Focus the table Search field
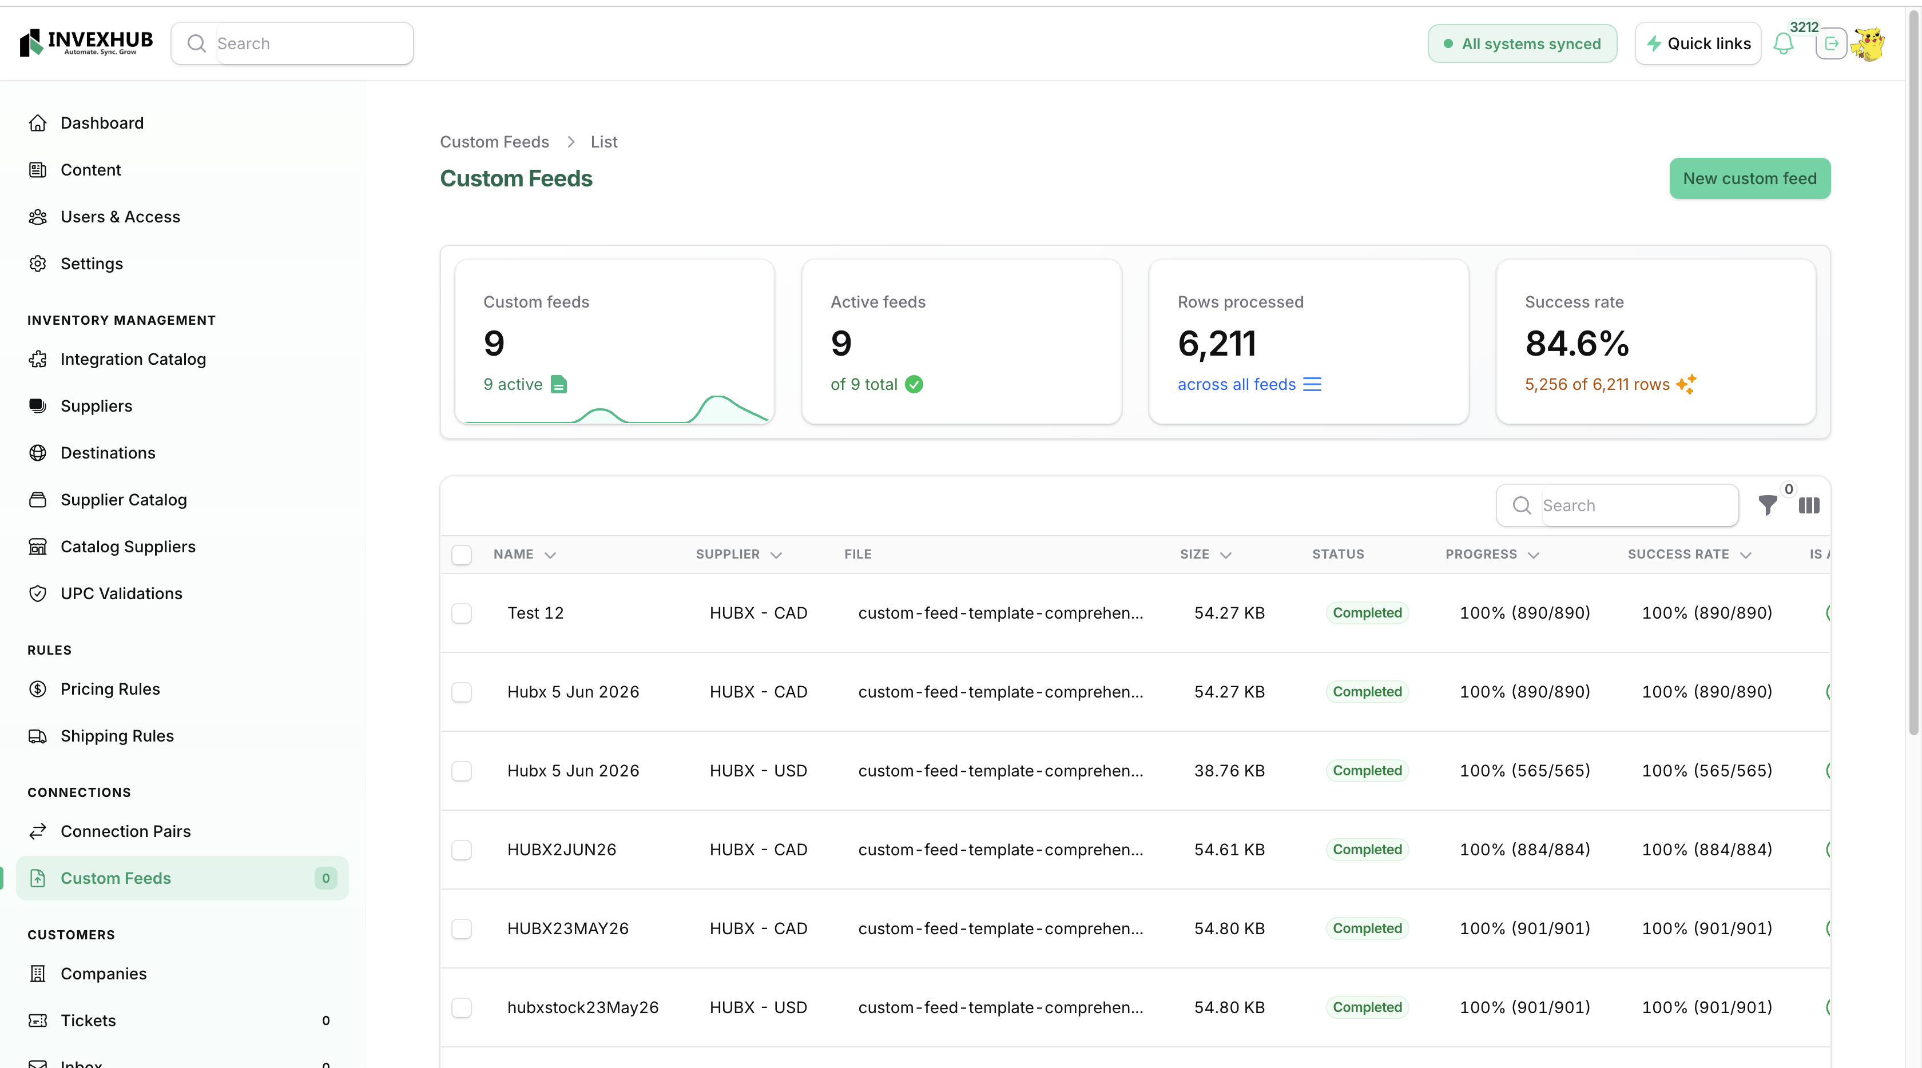 click(1618, 505)
